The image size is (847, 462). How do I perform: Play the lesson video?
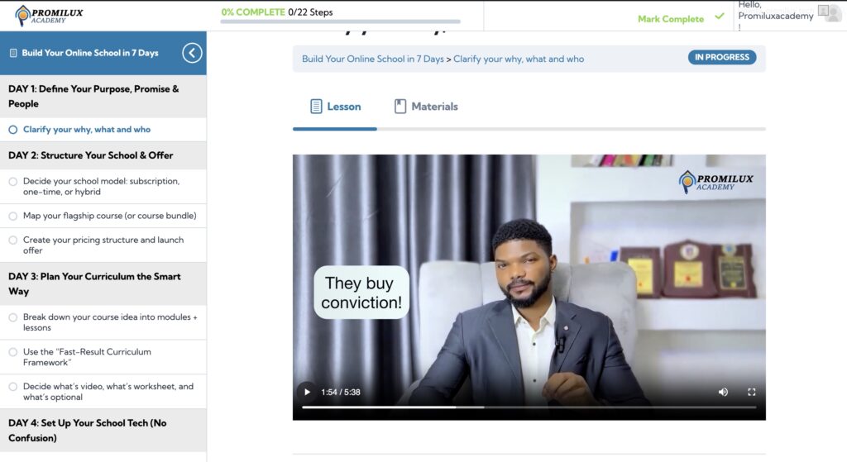click(307, 392)
